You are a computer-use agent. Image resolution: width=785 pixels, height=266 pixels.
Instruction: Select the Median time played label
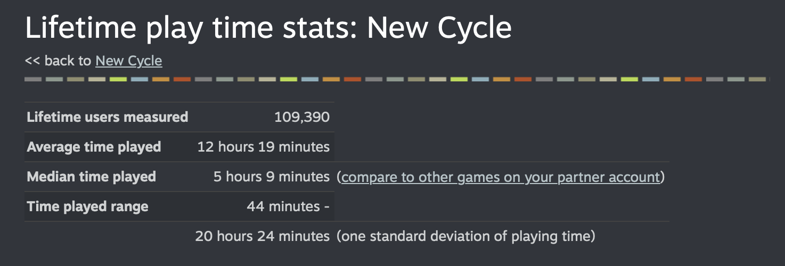tap(91, 177)
